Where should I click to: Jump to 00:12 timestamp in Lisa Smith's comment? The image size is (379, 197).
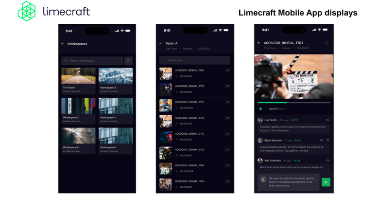[295, 120]
